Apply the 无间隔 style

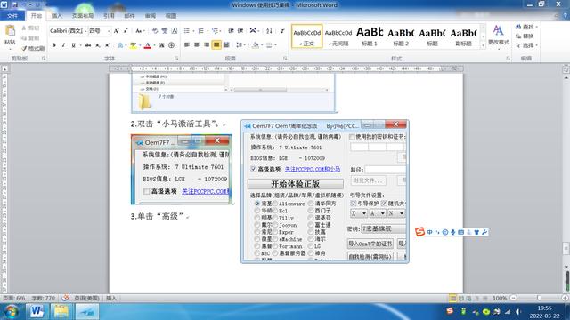click(338, 36)
